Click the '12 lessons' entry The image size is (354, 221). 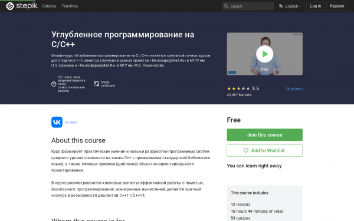pyautogui.click(x=241, y=204)
